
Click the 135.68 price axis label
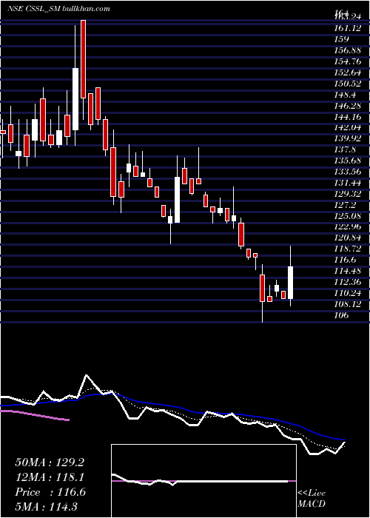point(348,161)
